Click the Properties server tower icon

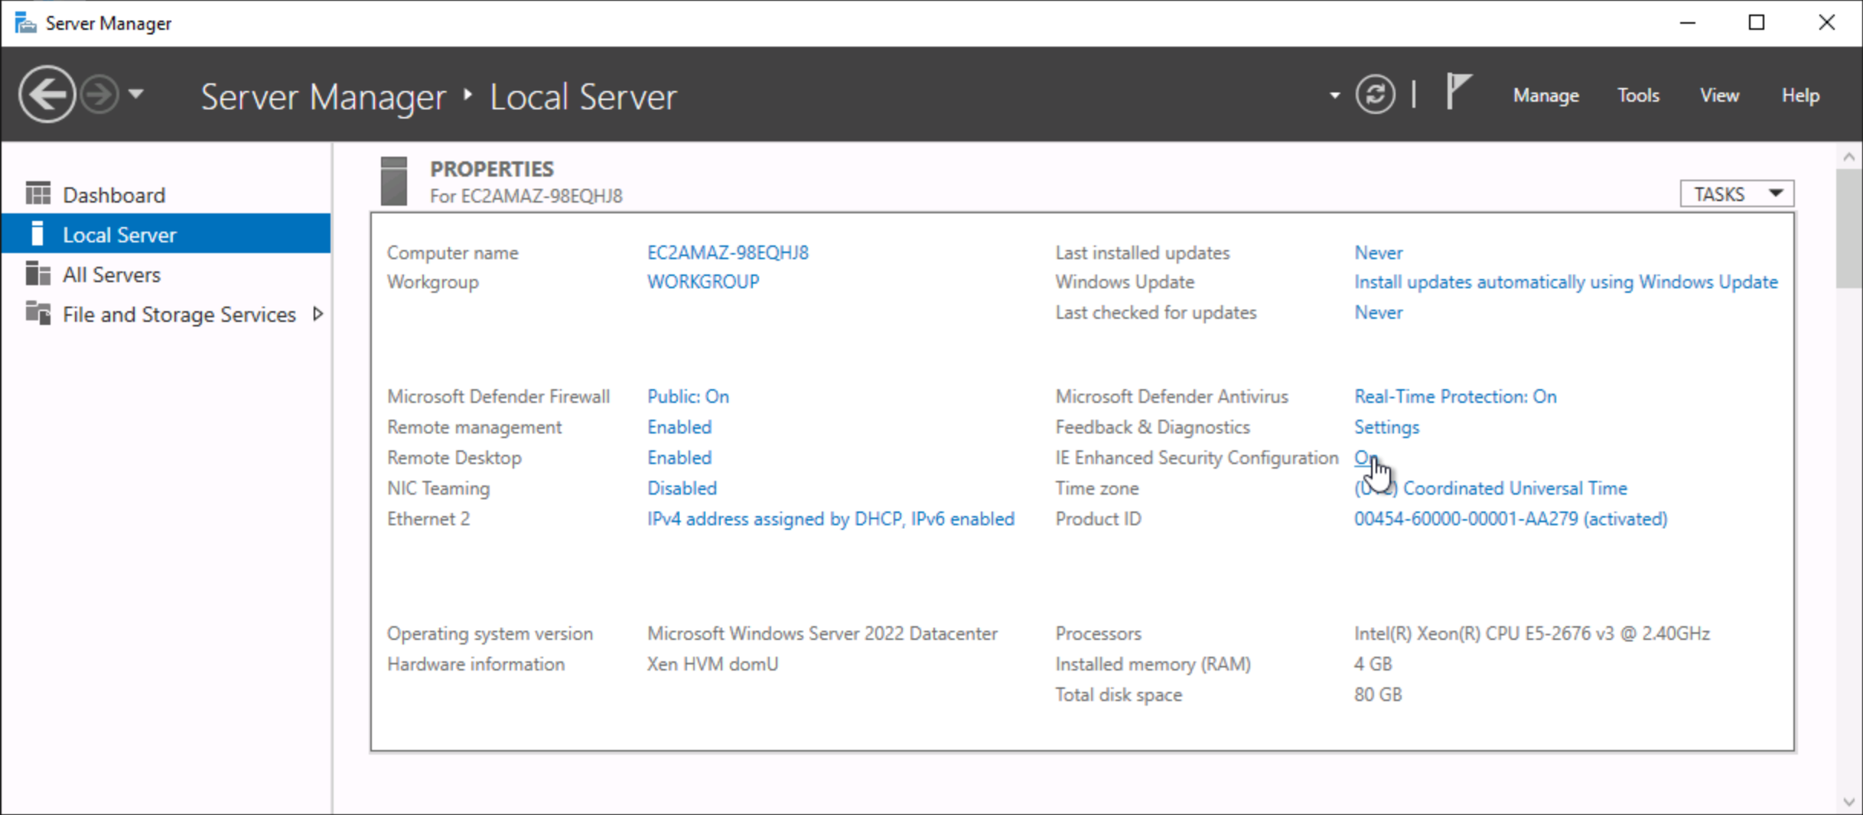click(394, 181)
